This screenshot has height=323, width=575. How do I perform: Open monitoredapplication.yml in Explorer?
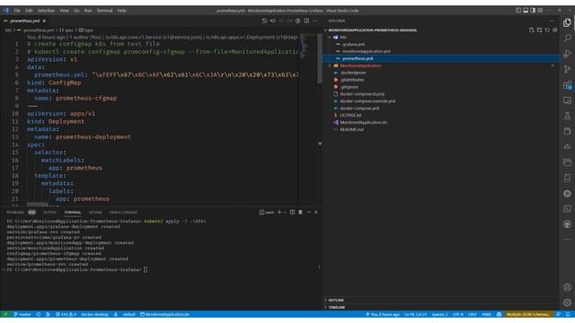366,51
